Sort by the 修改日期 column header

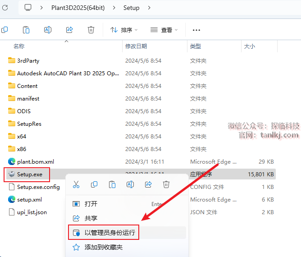coord(136,46)
